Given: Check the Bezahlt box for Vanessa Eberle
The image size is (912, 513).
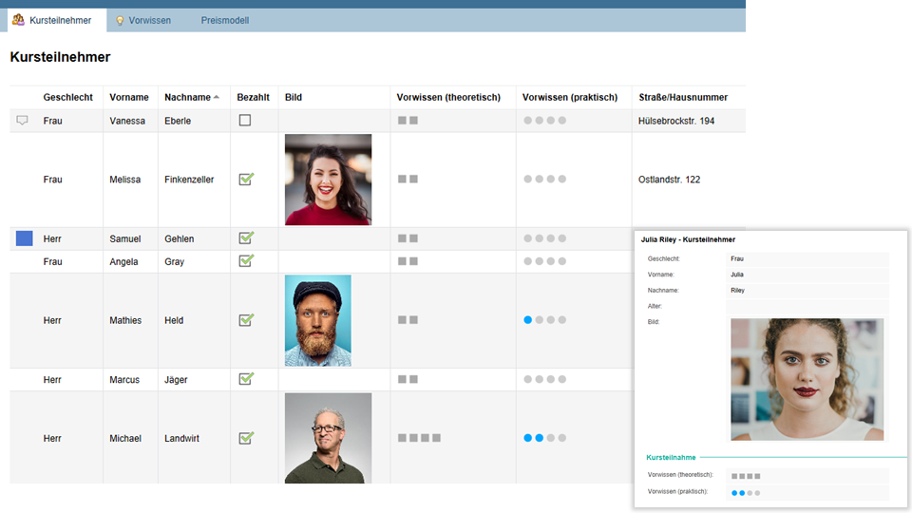Looking at the screenshot, I should [x=245, y=121].
